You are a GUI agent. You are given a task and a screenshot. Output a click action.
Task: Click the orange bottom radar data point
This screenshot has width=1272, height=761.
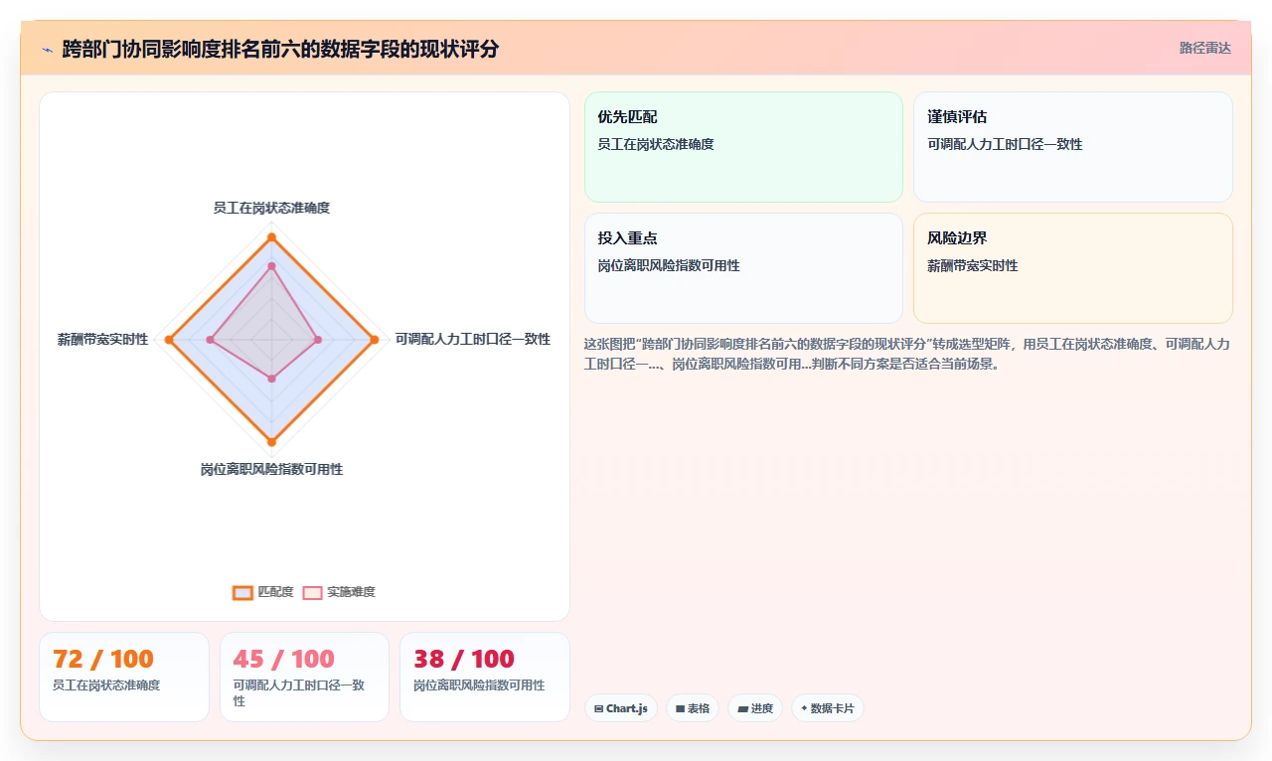click(271, 442)
